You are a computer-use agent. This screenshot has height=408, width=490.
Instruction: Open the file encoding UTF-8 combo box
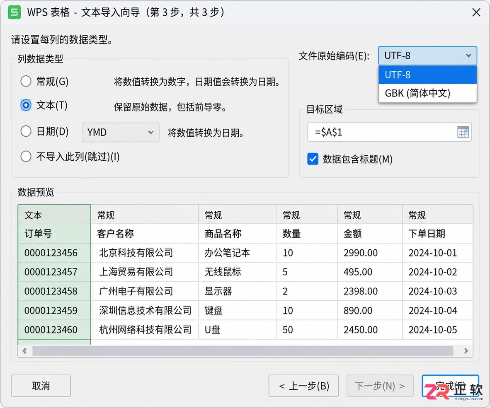(x=427, y=56)
